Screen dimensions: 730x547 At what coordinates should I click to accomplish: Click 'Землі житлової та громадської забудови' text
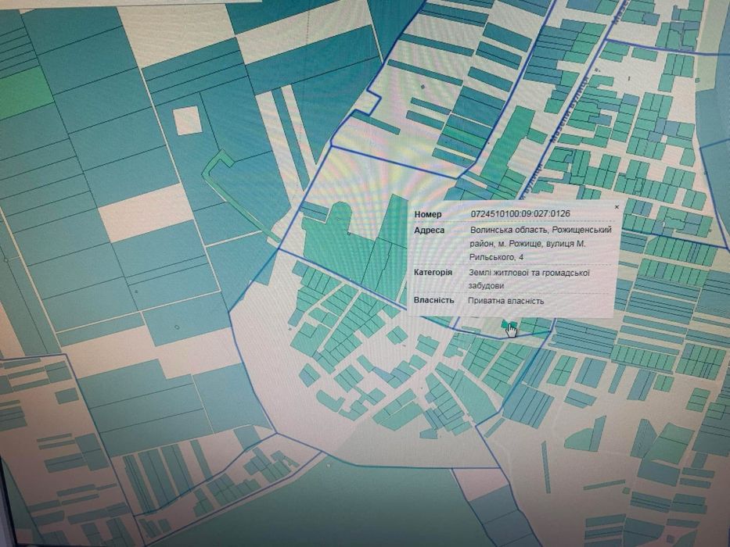(x=530, y=279)
